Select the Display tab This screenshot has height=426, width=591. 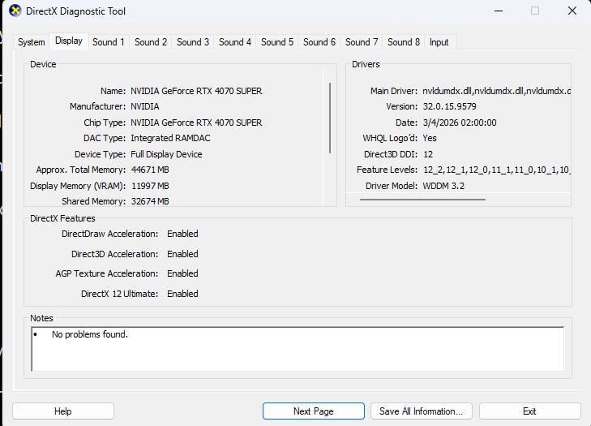(69, 41)
